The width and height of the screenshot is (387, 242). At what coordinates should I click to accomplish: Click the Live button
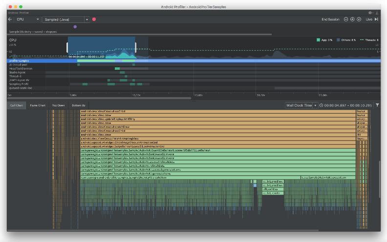click(369, 19)
